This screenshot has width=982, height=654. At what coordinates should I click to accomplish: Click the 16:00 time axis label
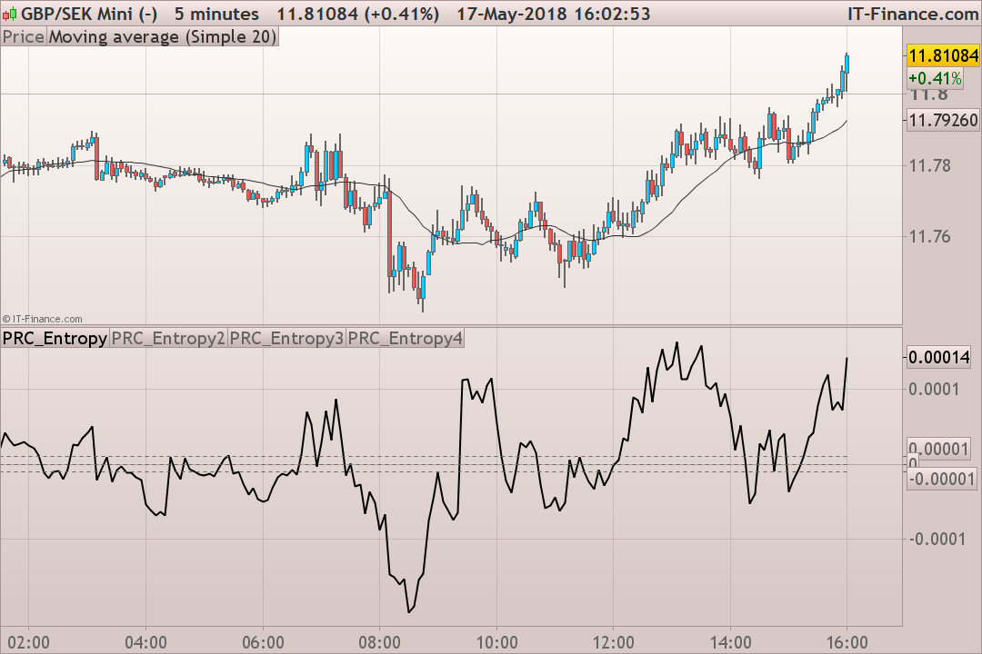[x=847, y=643]
